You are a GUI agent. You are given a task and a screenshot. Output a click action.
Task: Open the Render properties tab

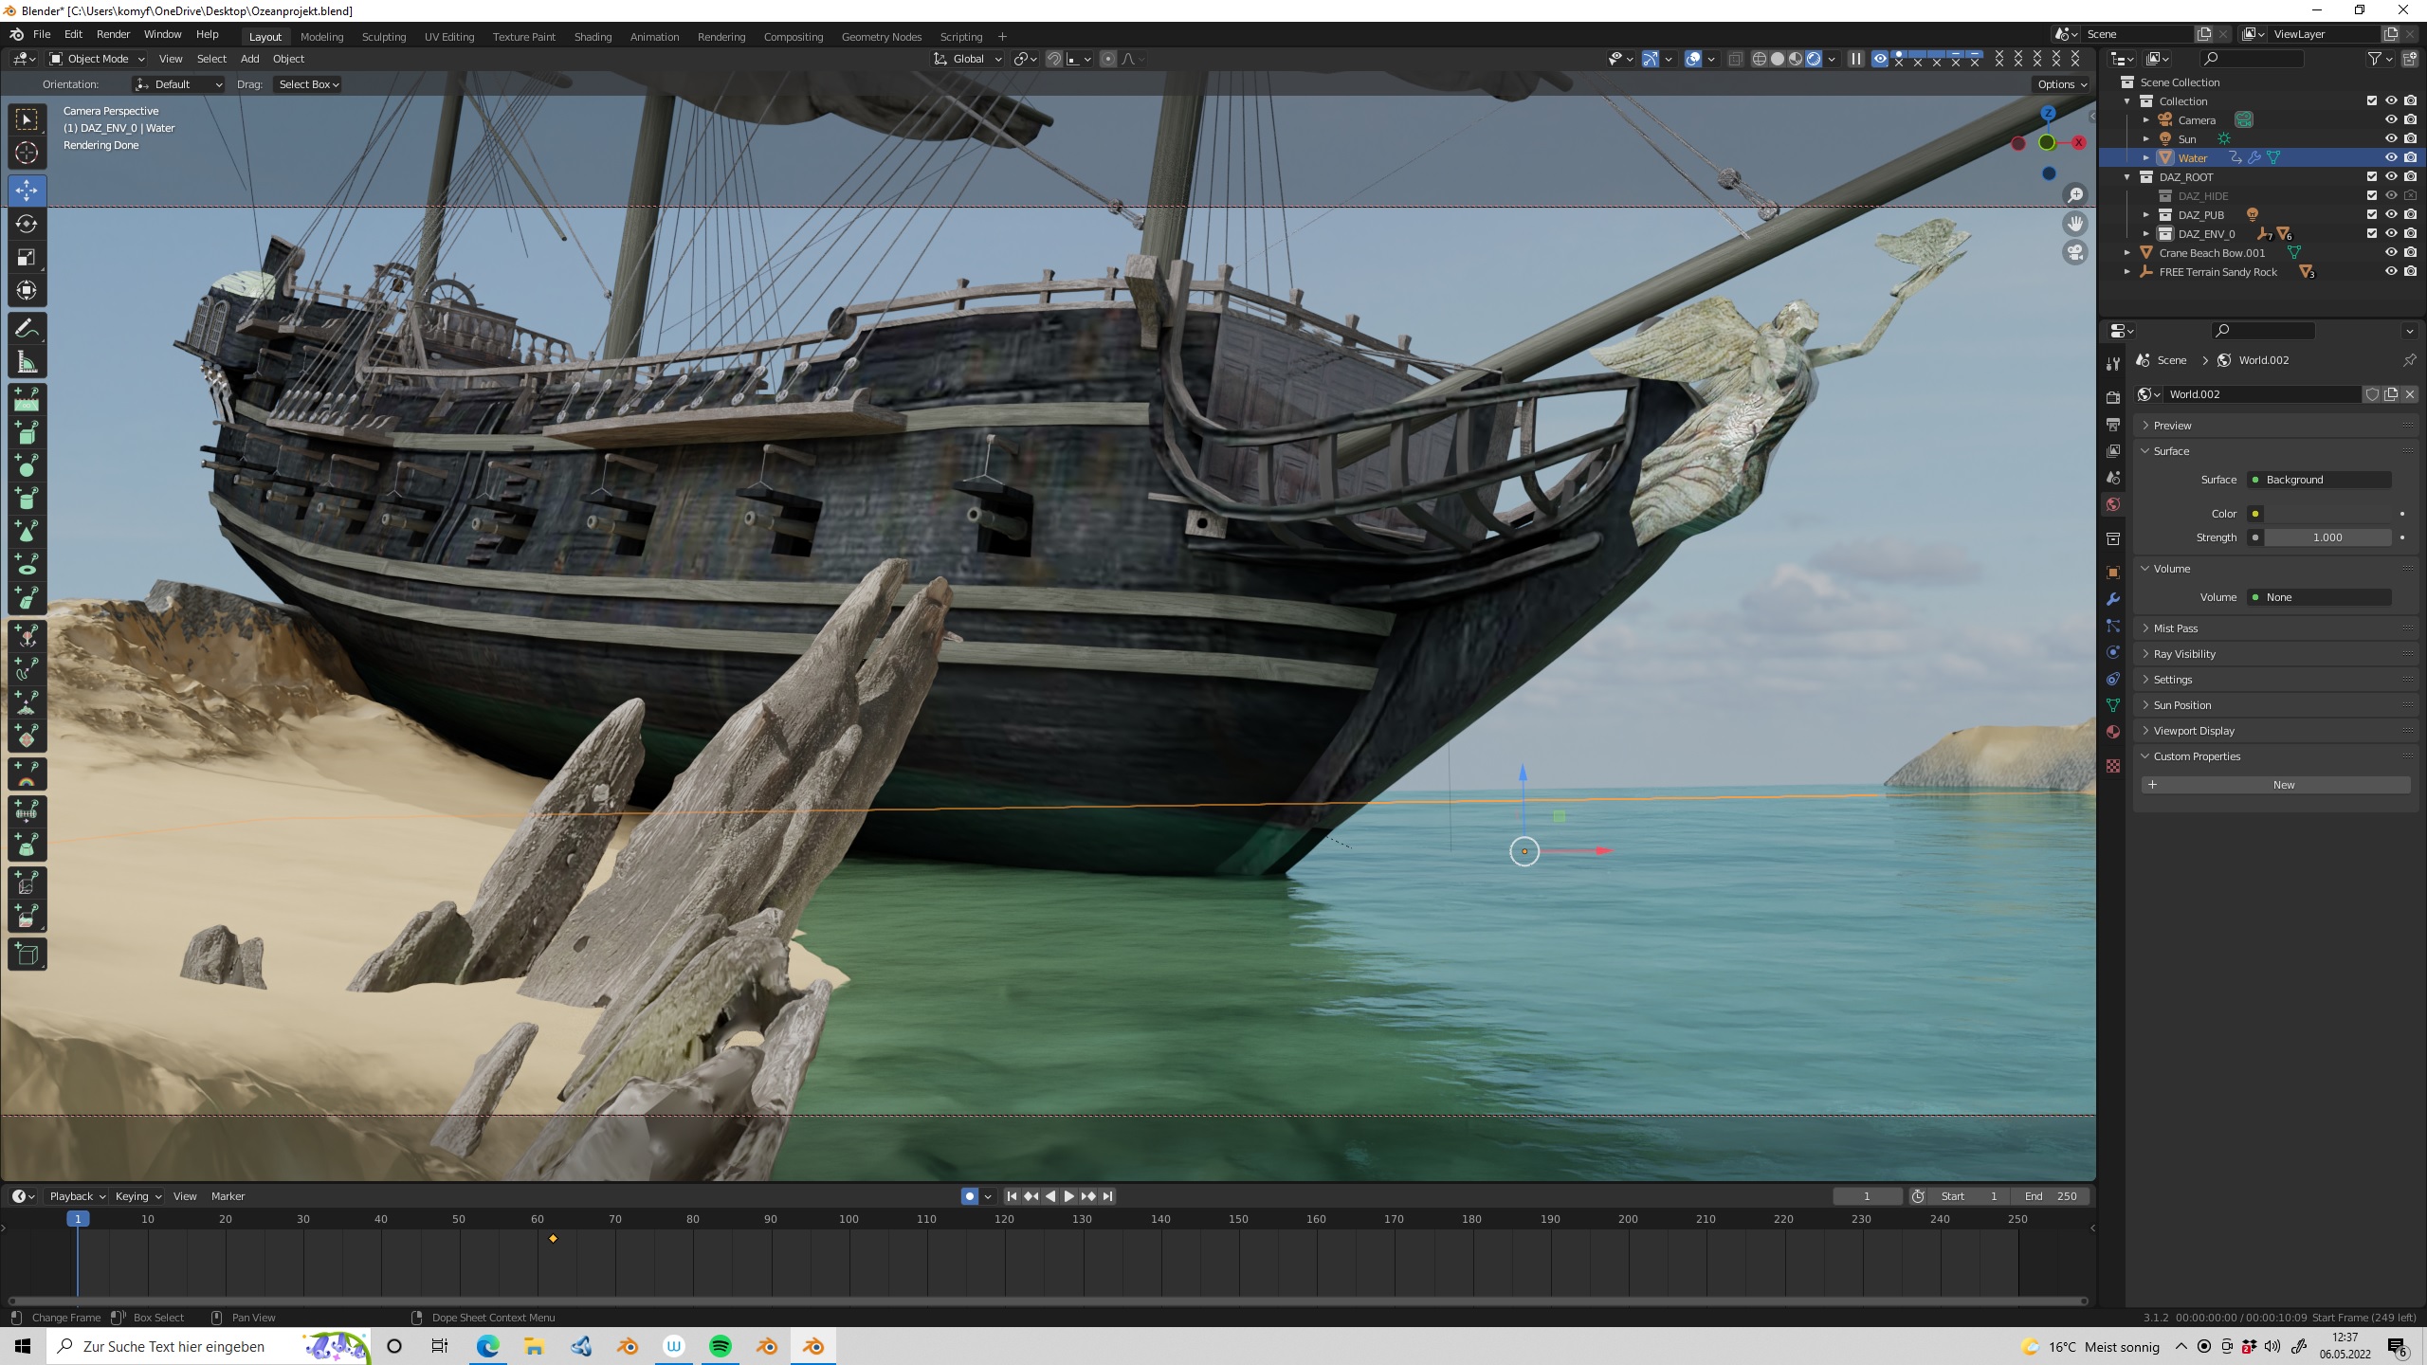pyautogui.click(x=2113, y=398)
